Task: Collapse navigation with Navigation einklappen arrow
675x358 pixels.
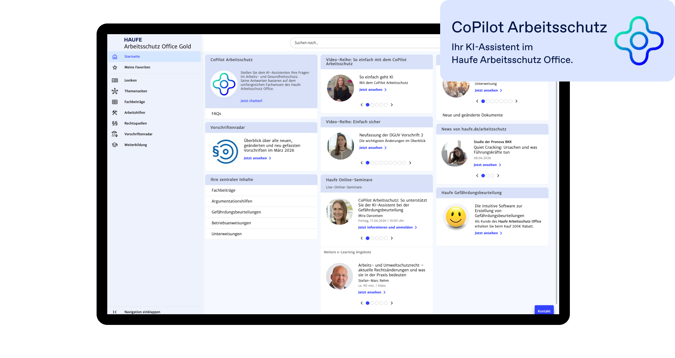Action: click(115, 312)
